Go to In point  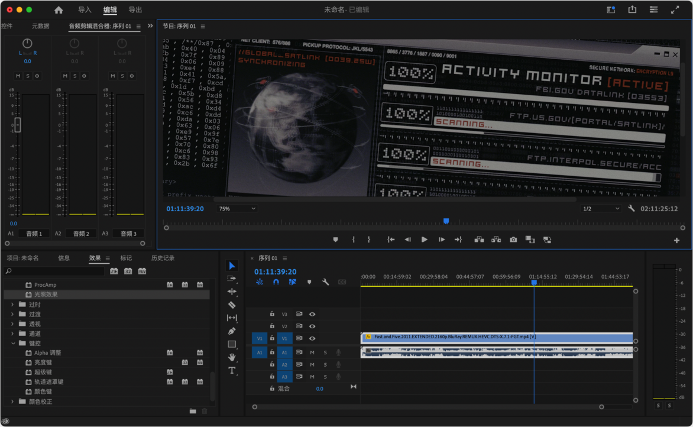pyautogui.click(x=391, y=240)
